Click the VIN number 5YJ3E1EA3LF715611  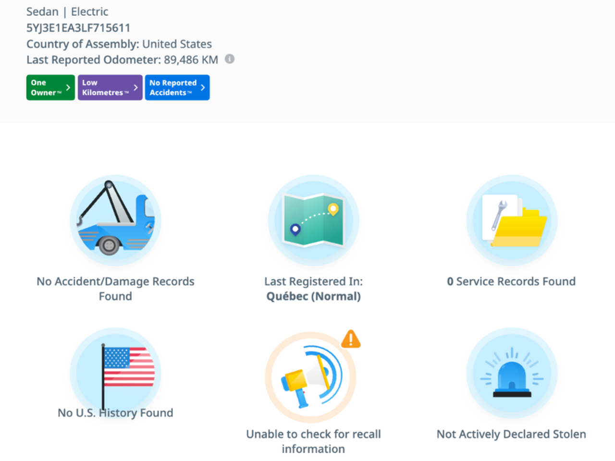tap(78, 28)
